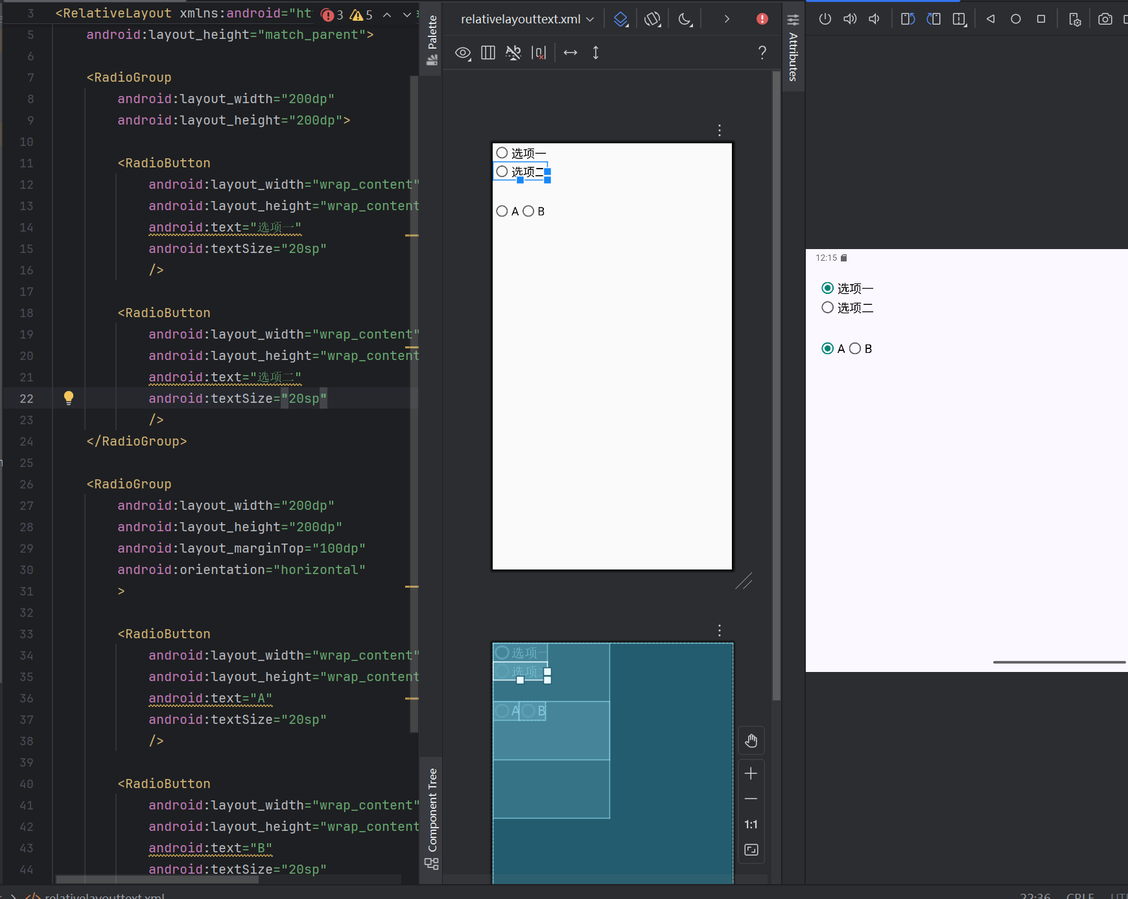Expand more design toolbar options chevron
1128x899 pixels.
(x=727, y=19)
